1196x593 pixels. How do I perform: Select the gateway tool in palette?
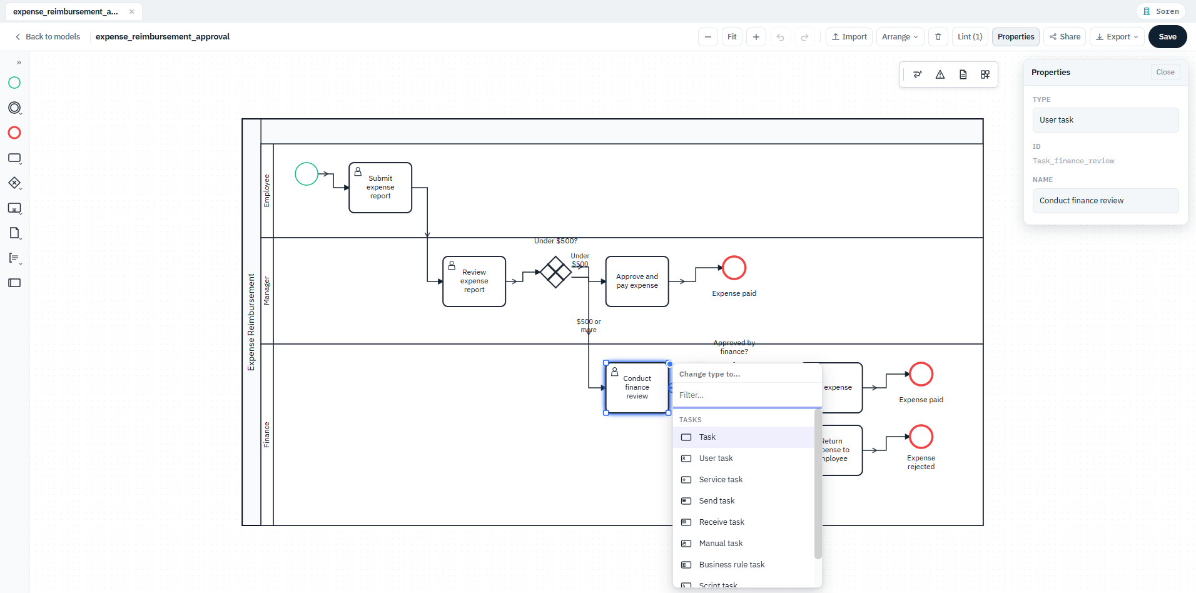click(14, 183)
